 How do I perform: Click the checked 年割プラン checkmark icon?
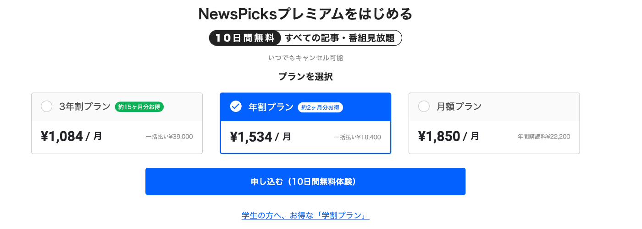236,107
